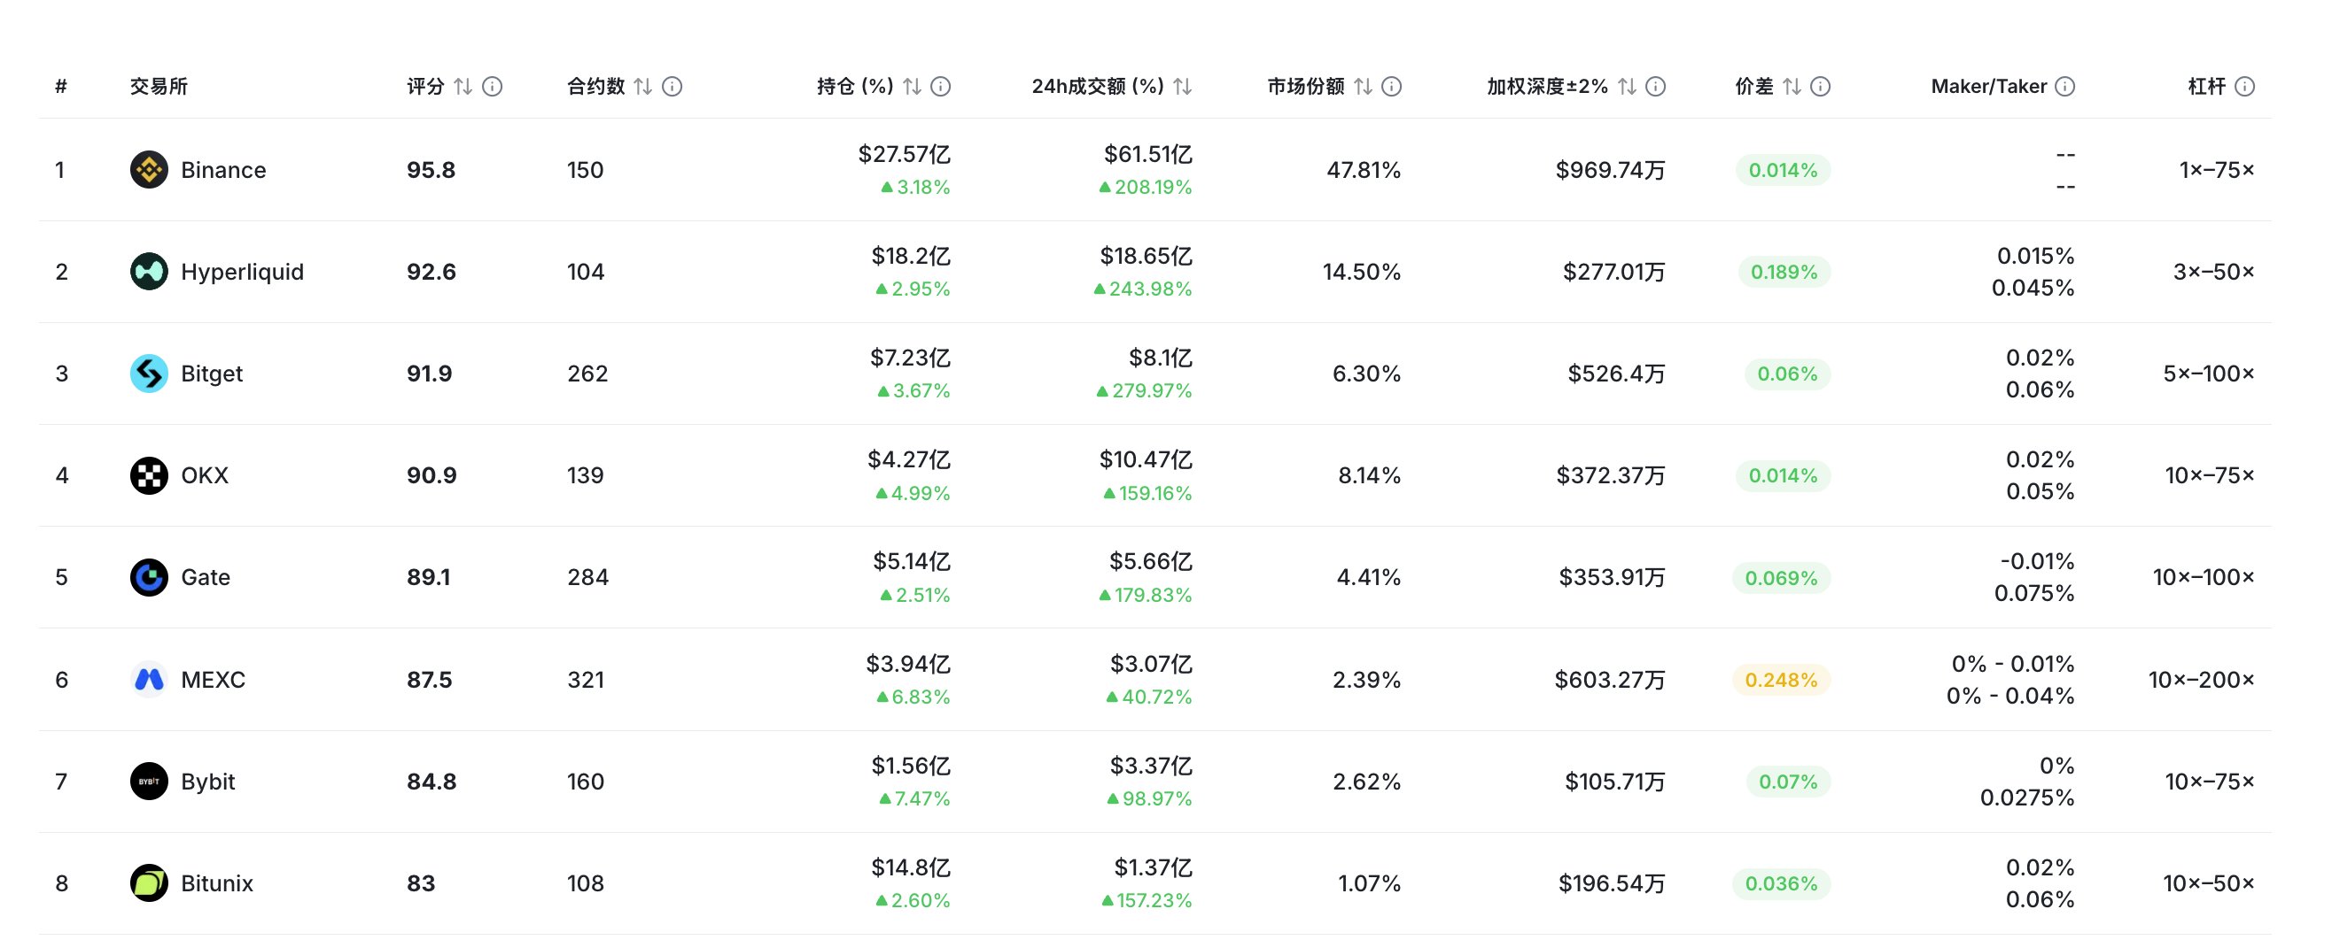The height and width of the screenshot is (940, 2332).
Task: Click Binance market share 47.81%
Action: tap(1364, 170)
